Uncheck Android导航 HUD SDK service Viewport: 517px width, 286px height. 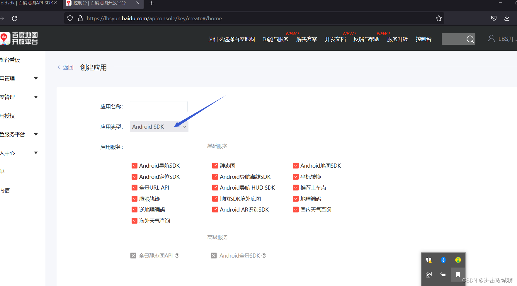click(x=215, y=188)
